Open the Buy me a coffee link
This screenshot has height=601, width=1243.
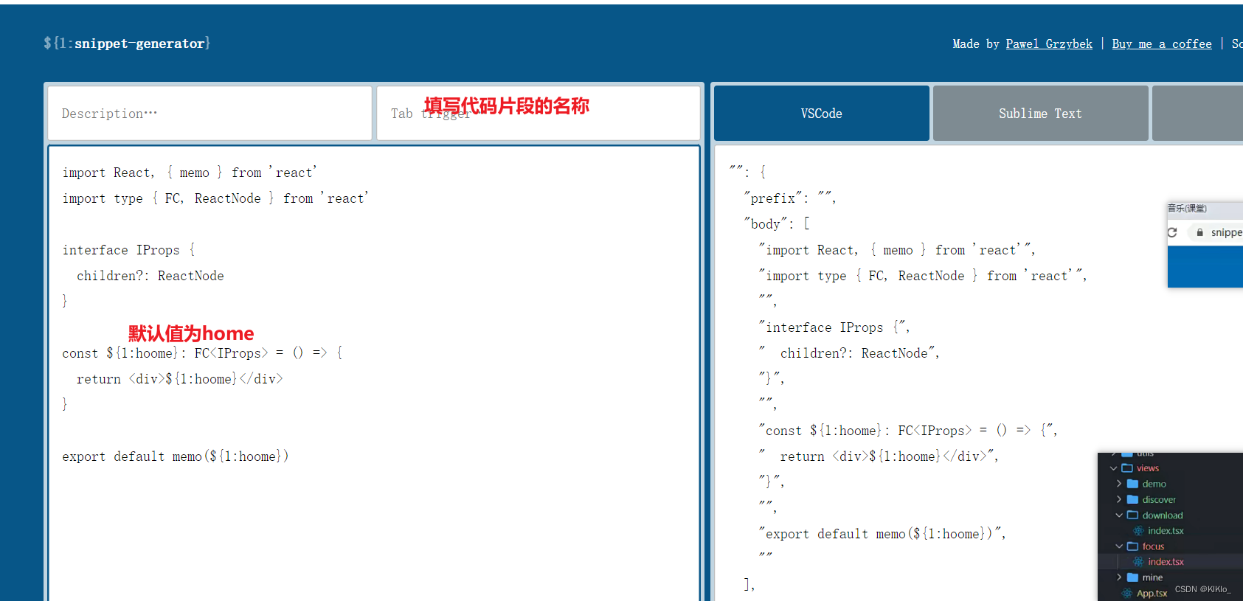[x=1162, y=44]
